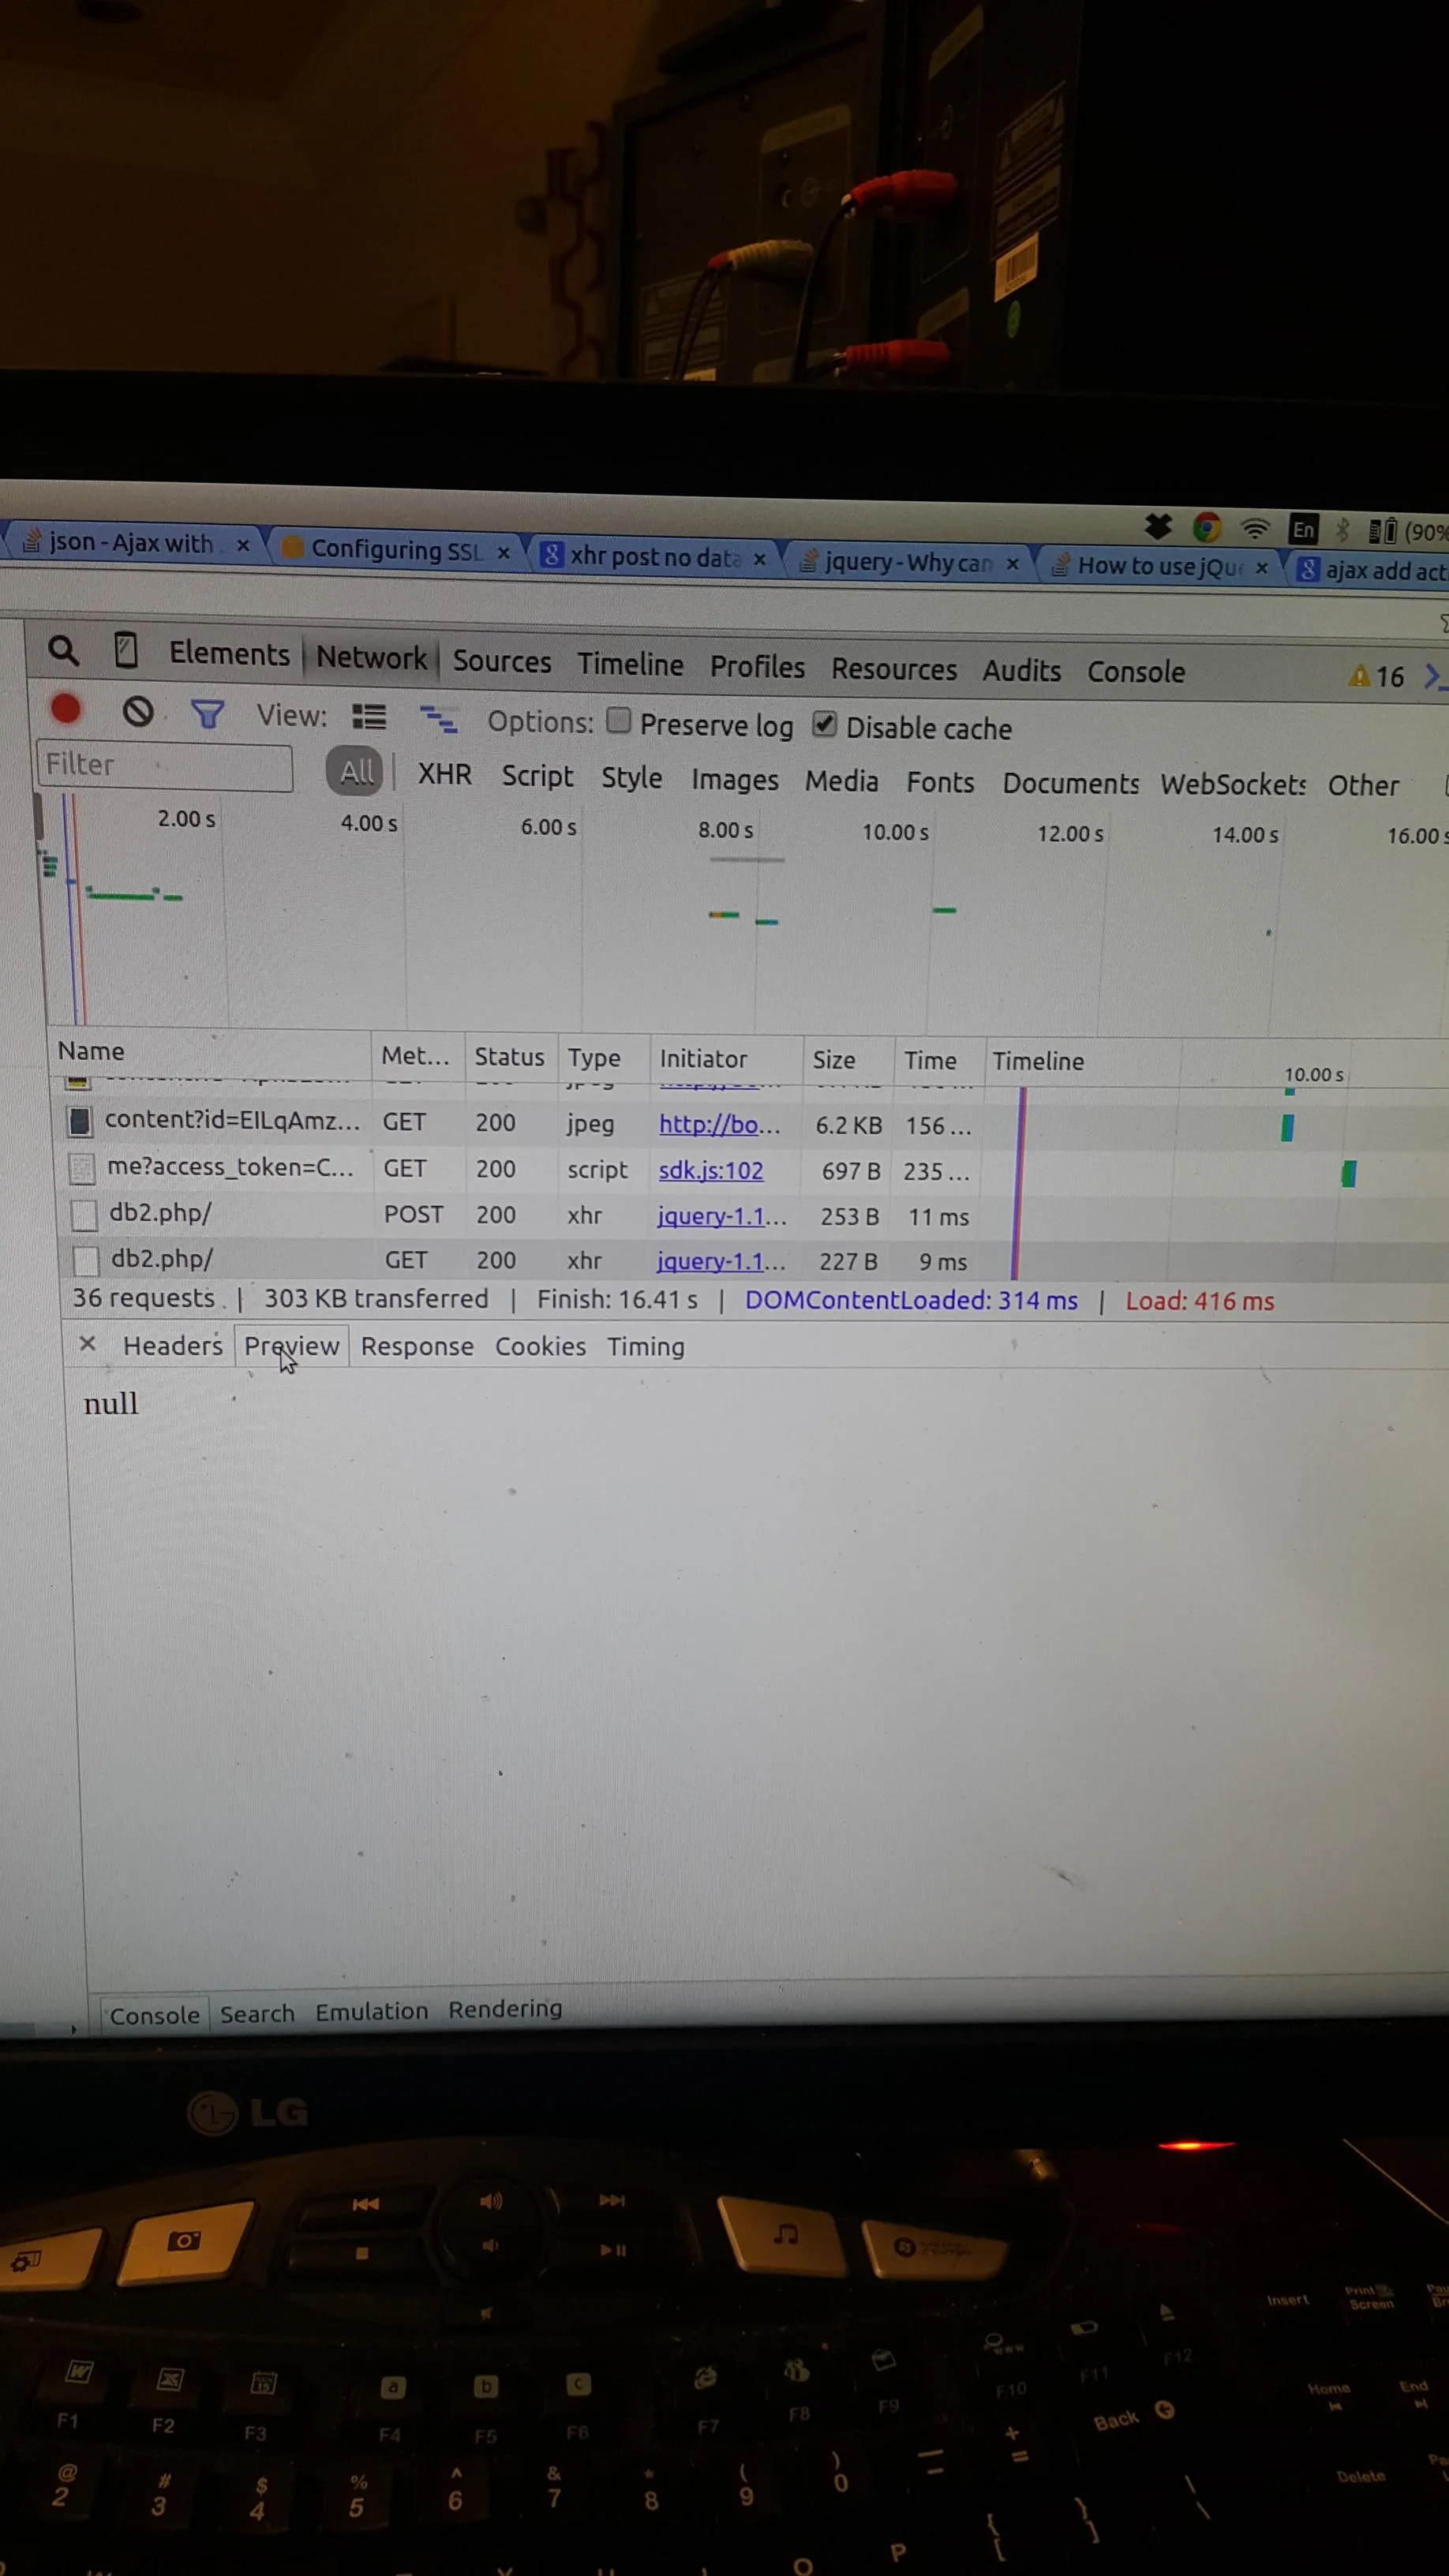Show the Response tab of the request
The height and width of the screenshot is (2576, 1449).
coord(417,1347)
